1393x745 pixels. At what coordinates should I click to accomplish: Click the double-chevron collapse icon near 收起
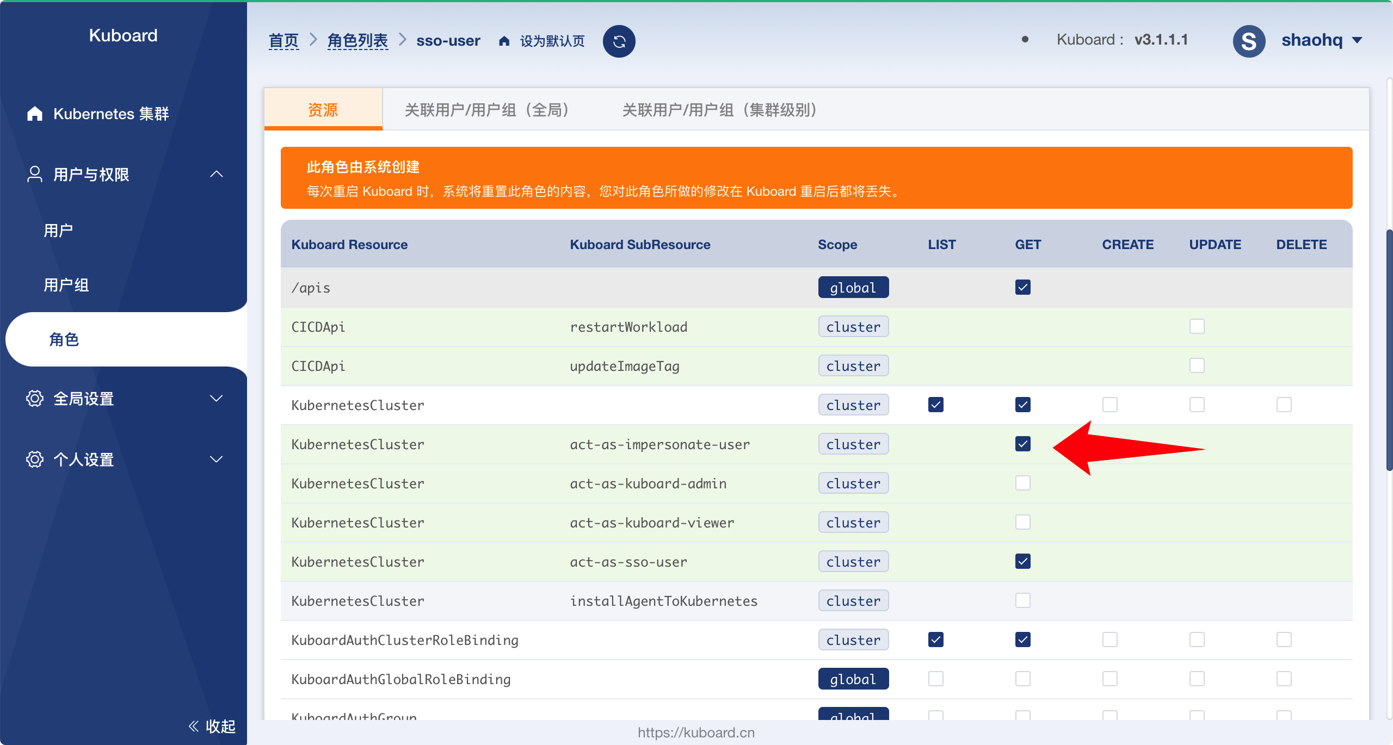(x=193, y=725)
